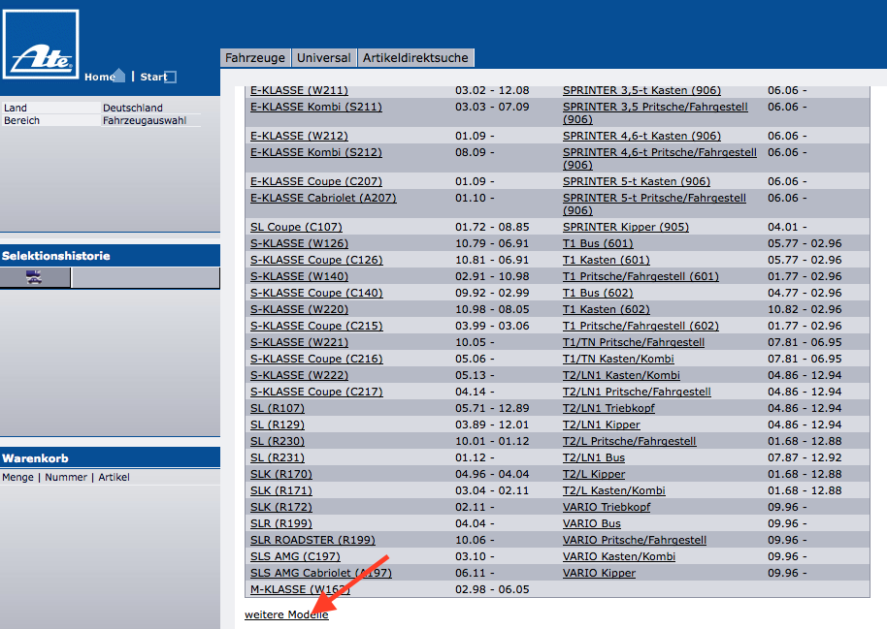Open the weitere Modelle link
Viewport: 887px width, 629px height.
coord(286,614)
